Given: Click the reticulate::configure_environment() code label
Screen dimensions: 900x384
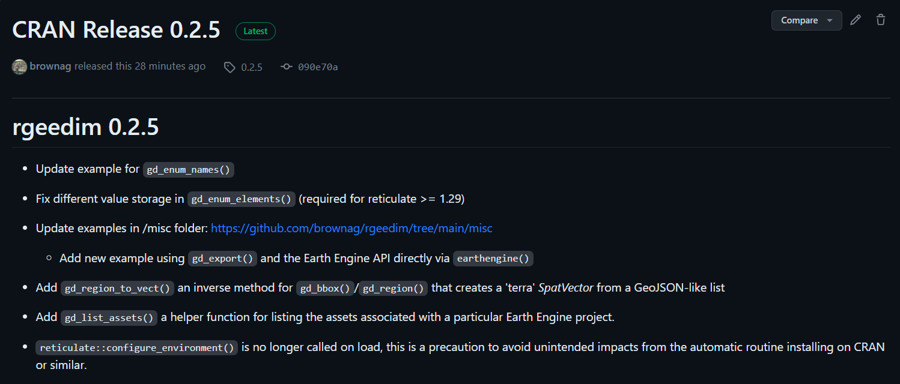Looking at the screenshot, I should tap(137, 348).
